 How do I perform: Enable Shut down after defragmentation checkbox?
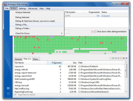pyautogui.click(x=95, y=32)
